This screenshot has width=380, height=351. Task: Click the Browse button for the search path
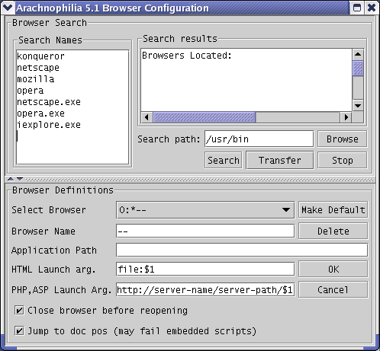click(343, 139)
